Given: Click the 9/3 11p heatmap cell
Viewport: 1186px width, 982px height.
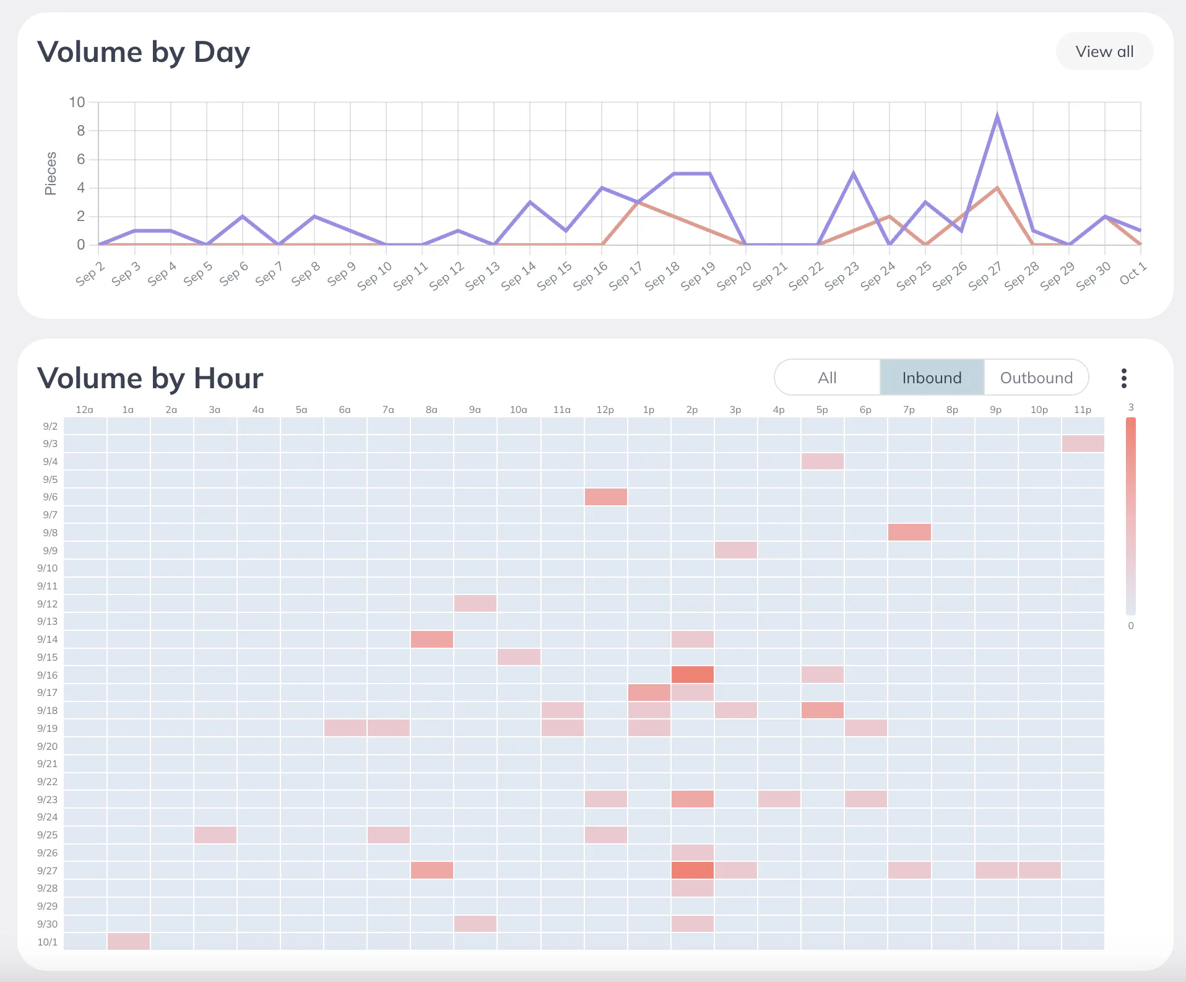Looking at the screenshot, I should [1083, 443].
